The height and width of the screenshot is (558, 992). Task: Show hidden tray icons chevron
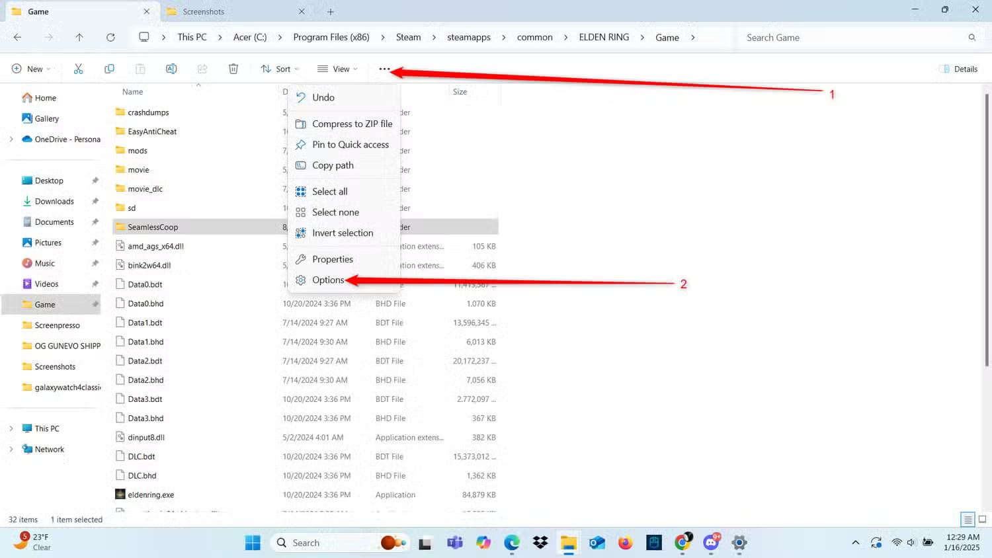tap(855, 543)
